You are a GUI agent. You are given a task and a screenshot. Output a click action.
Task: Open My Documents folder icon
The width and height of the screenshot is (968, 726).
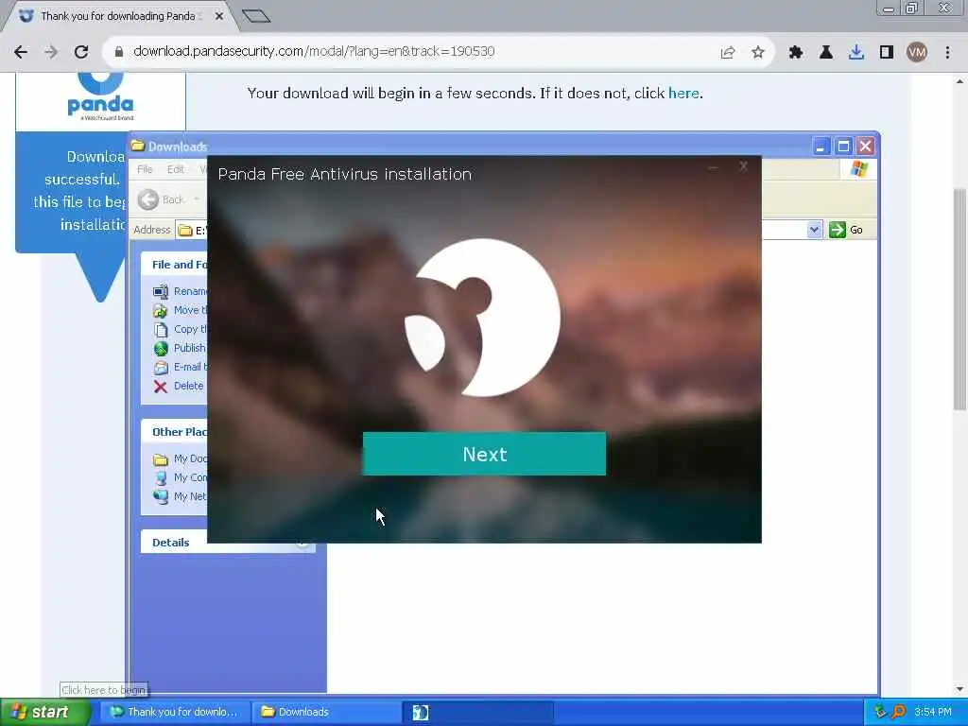[x=161, y=459]
